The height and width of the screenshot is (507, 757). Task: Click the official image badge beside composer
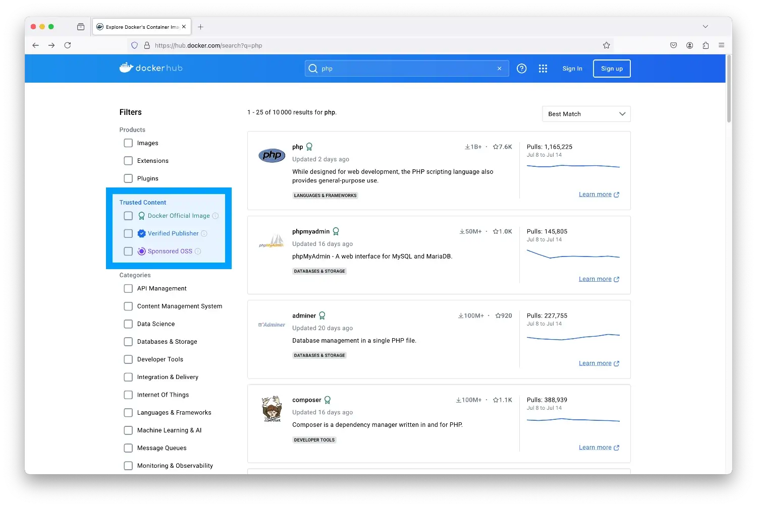(x=328, y=400)
